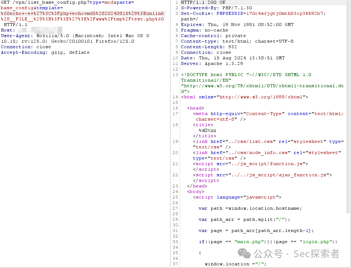Viewport: 351px width, 268px height.
Task: Click the encoded payload ending in test.php%60
Action: [82, 16]
